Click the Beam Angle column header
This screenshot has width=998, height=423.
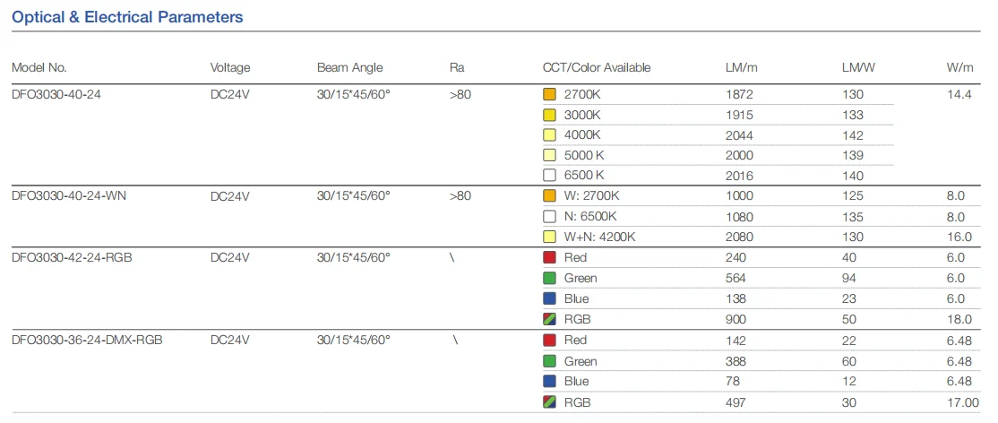click(349, 68)
